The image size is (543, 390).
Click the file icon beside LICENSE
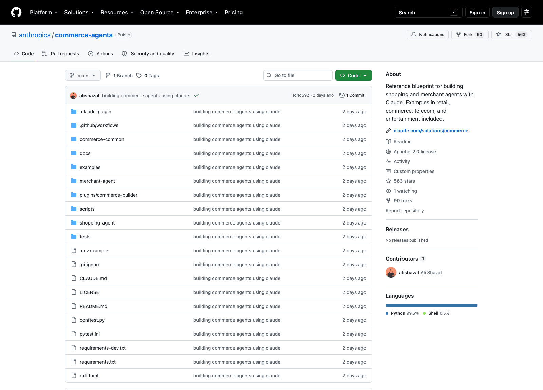[x=74, y=292]
